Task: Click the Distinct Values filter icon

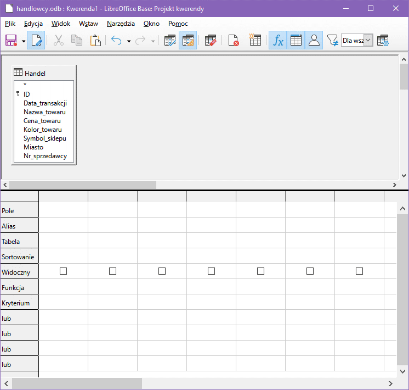Action: 333,41
